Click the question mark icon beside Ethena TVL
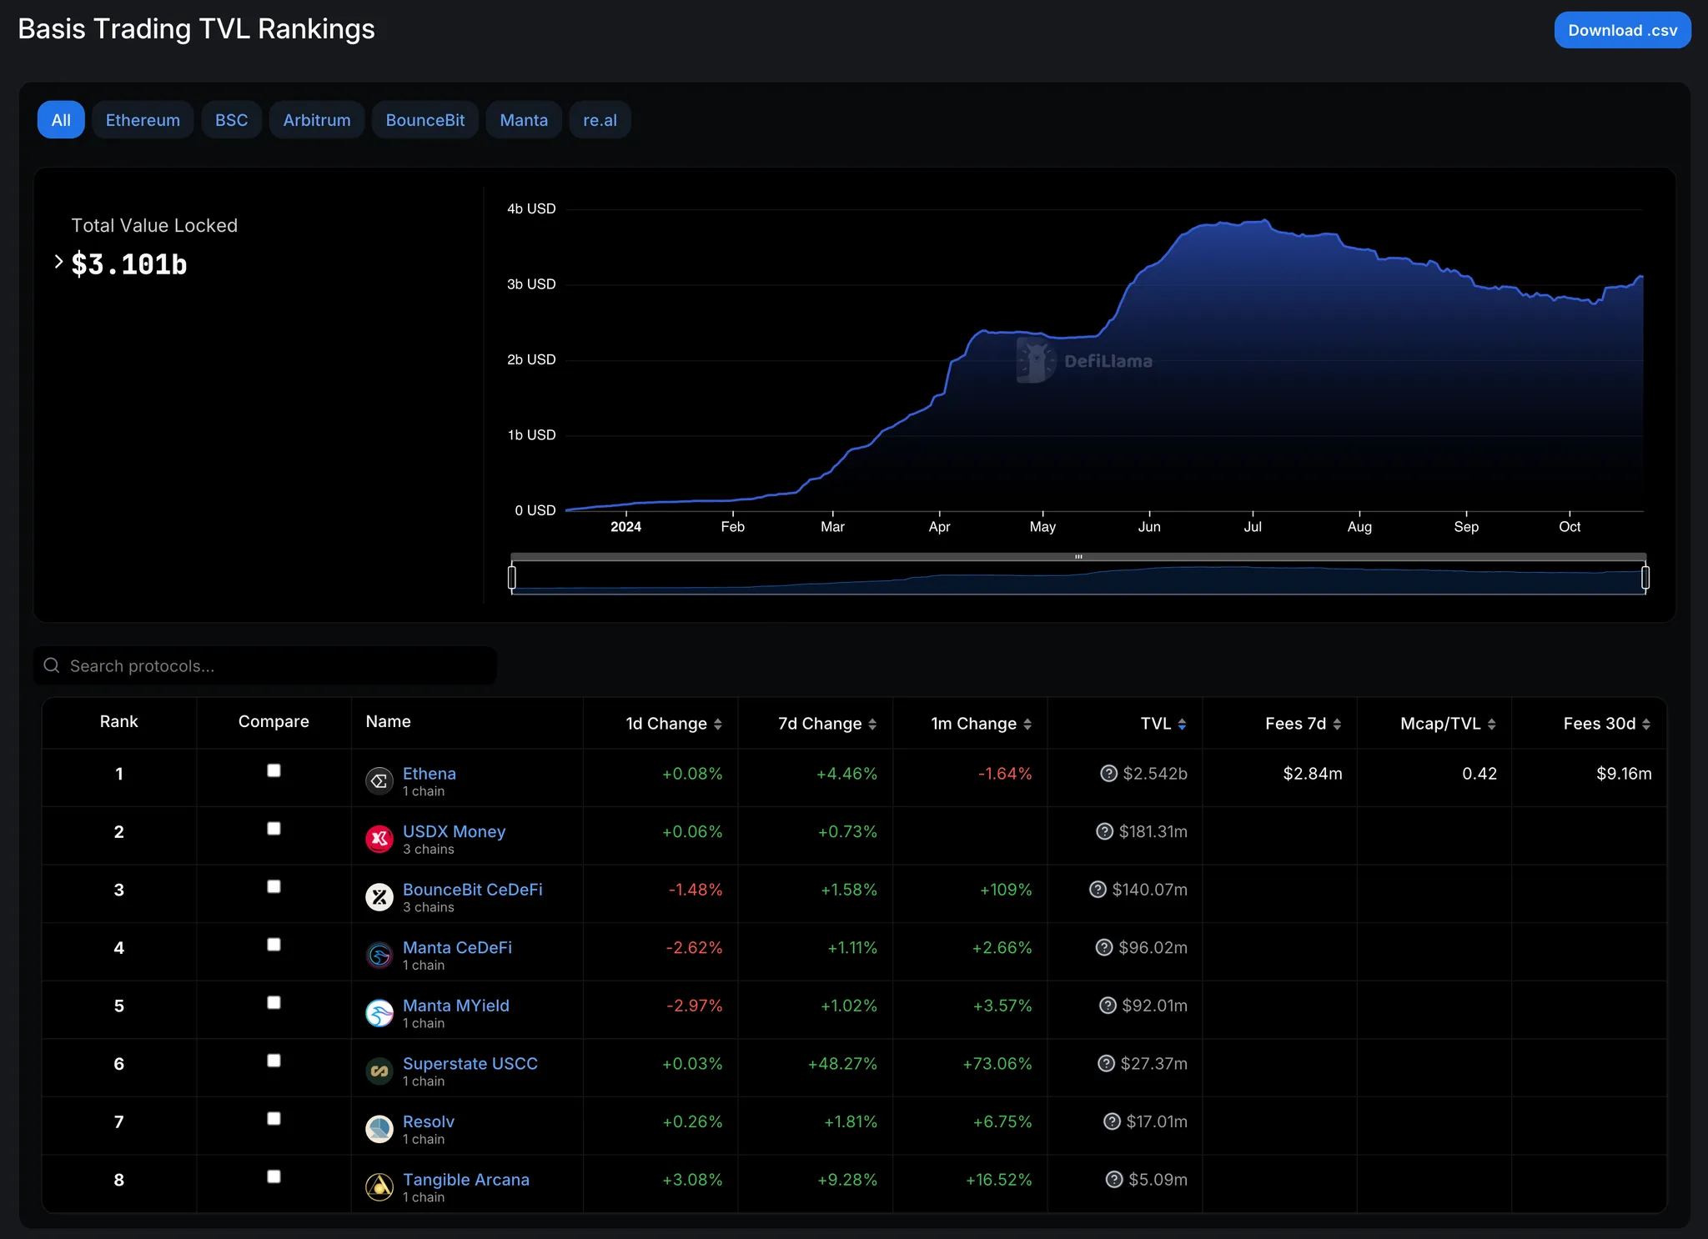Image resolution: width=1708 pixels, height=1239 pixels. point(1108,774)
